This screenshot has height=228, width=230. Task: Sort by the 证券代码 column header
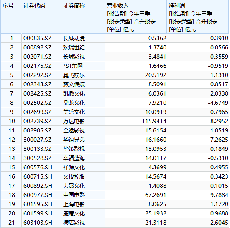(x=41, y=17)
